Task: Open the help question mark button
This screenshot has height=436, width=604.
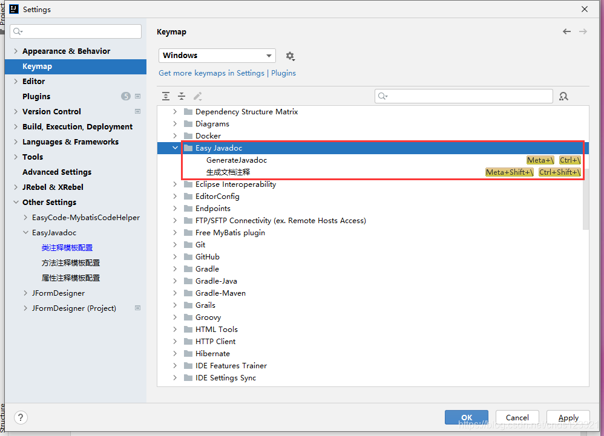Action: pos(21,417)
